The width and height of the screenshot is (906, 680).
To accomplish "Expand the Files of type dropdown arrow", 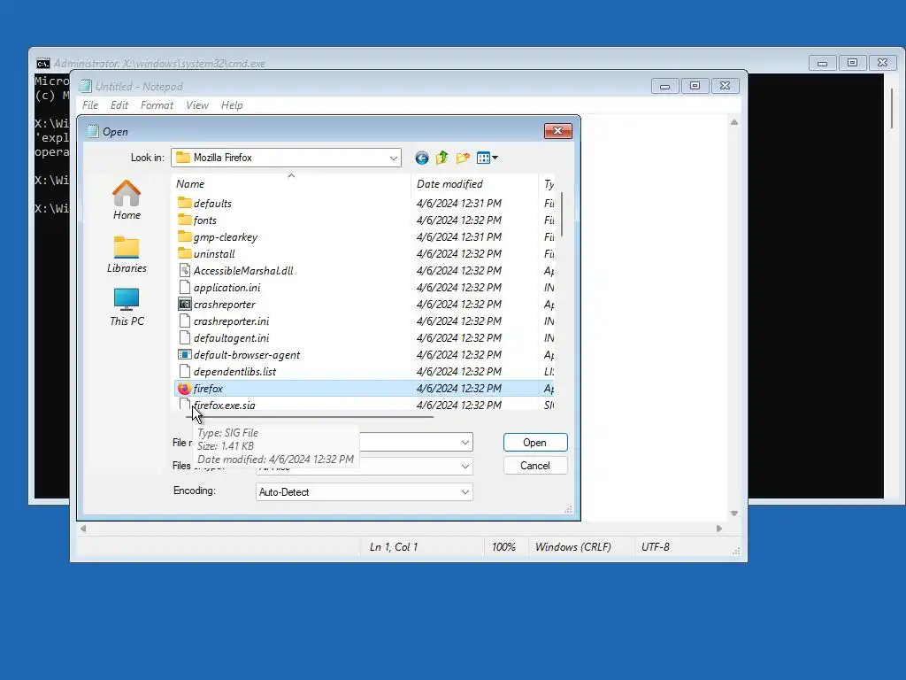I will point(465,466).
